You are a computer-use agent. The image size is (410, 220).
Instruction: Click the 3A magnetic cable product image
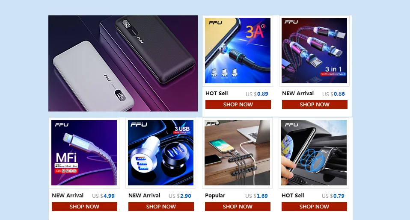(x=238, y=51)
